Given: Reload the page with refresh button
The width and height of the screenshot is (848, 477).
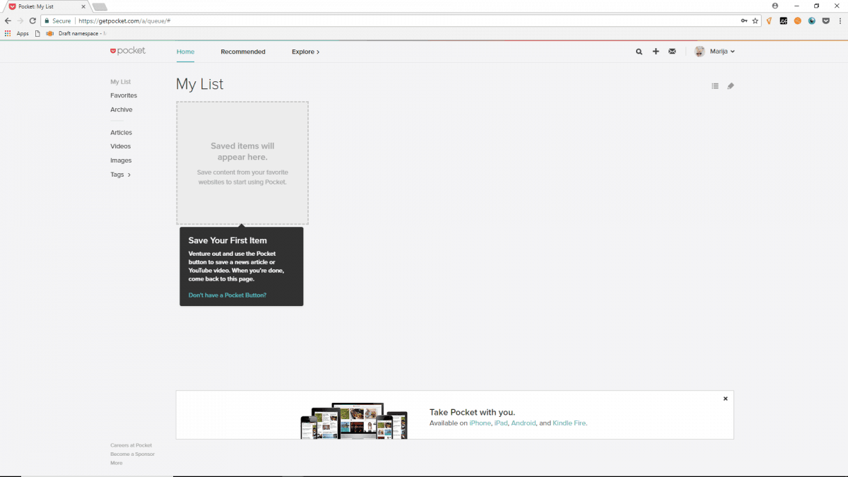Looking at the screenshot, I should point(33,21).
